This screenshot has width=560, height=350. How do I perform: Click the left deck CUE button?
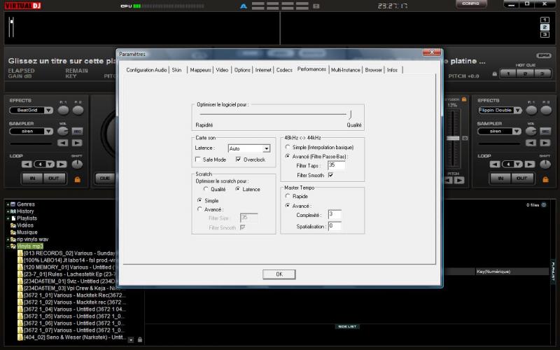pyautogui.click(x=105, y=178)
